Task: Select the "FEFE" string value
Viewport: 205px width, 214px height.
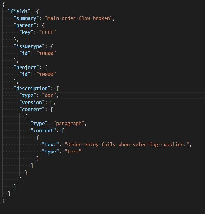Action: 47,32
